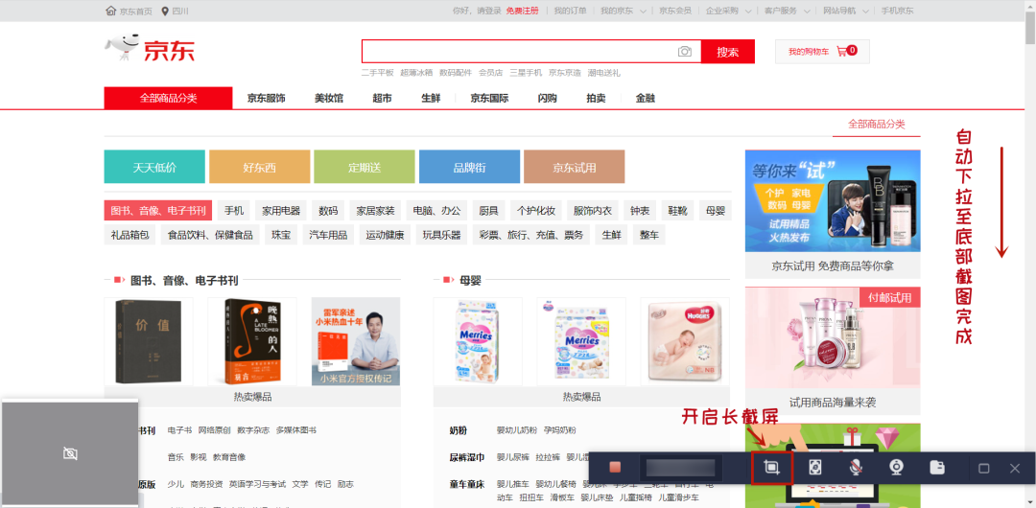Select the 电脑、办公 category tag
The height and width of the screenshot is (508, 1036).
[x=436, y=211]
